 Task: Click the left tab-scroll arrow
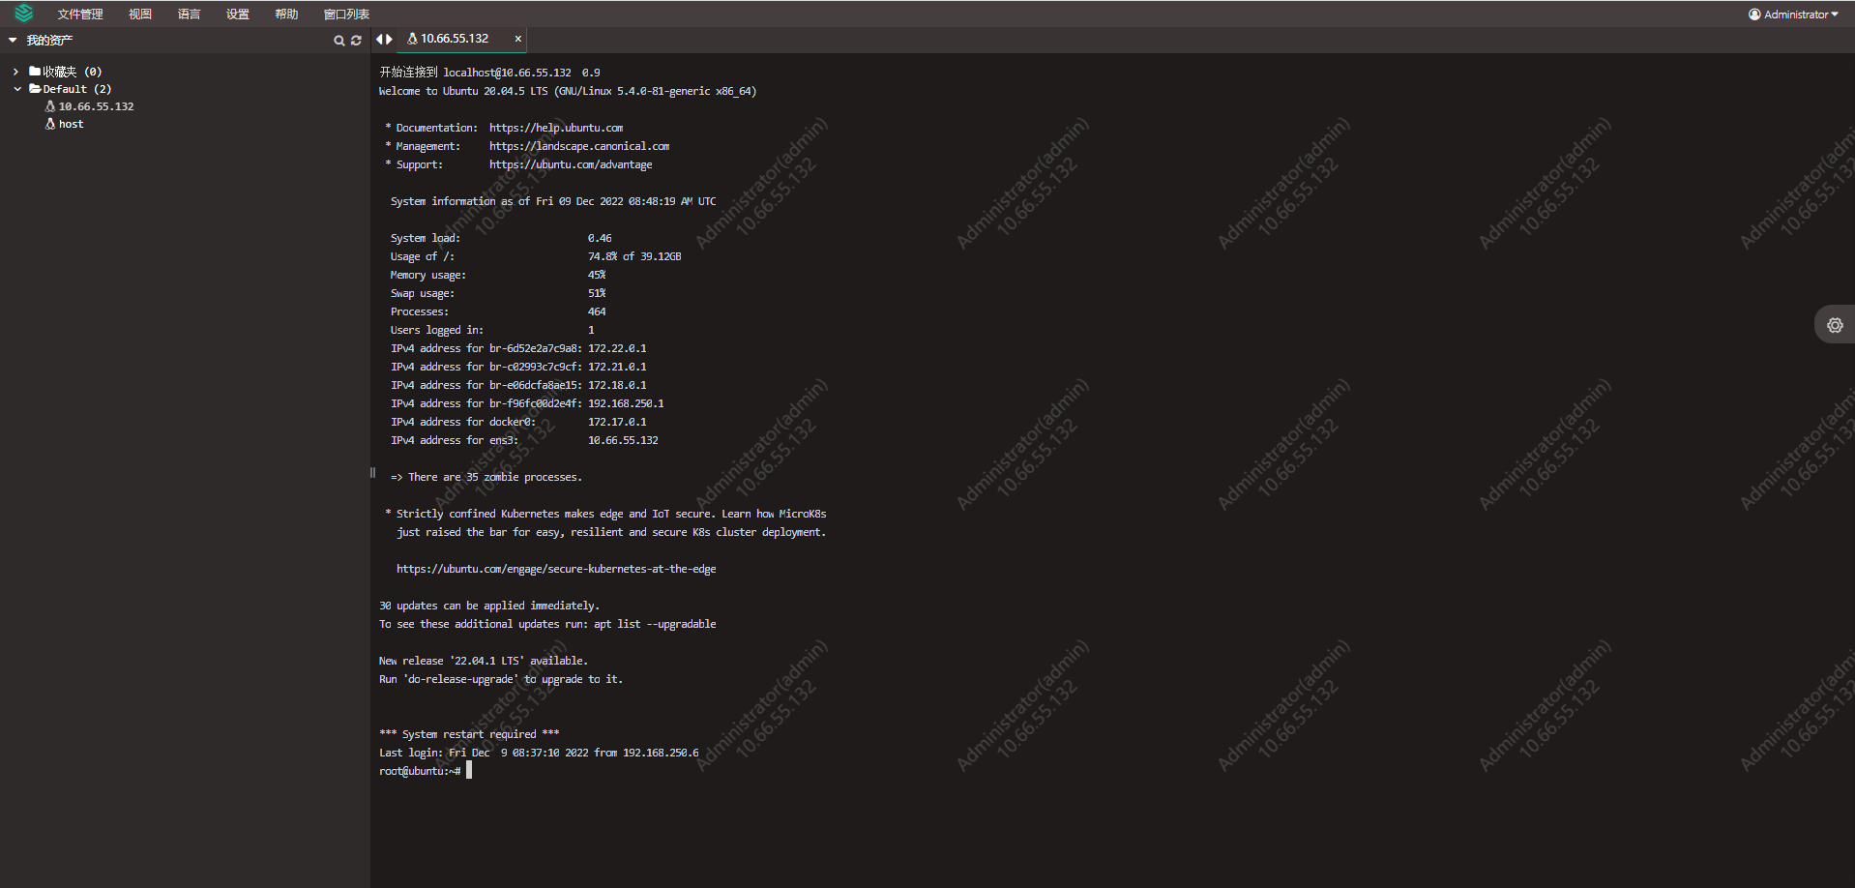tap(379, 39)
